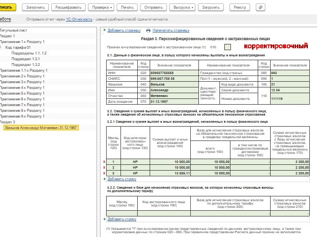
Task: Open Приложение 1.1 к Разделу 1
Action: tap(23, 70)
